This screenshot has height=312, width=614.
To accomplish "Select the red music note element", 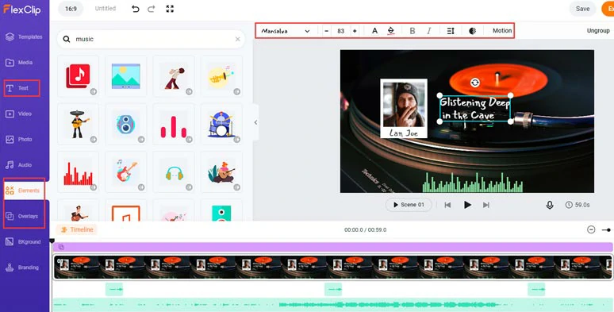I will pyautogui.click(x=79, y=76).
